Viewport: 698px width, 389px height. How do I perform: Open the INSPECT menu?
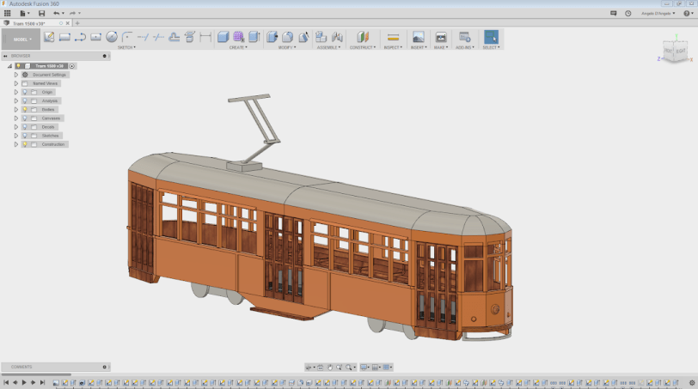[393, 47]
